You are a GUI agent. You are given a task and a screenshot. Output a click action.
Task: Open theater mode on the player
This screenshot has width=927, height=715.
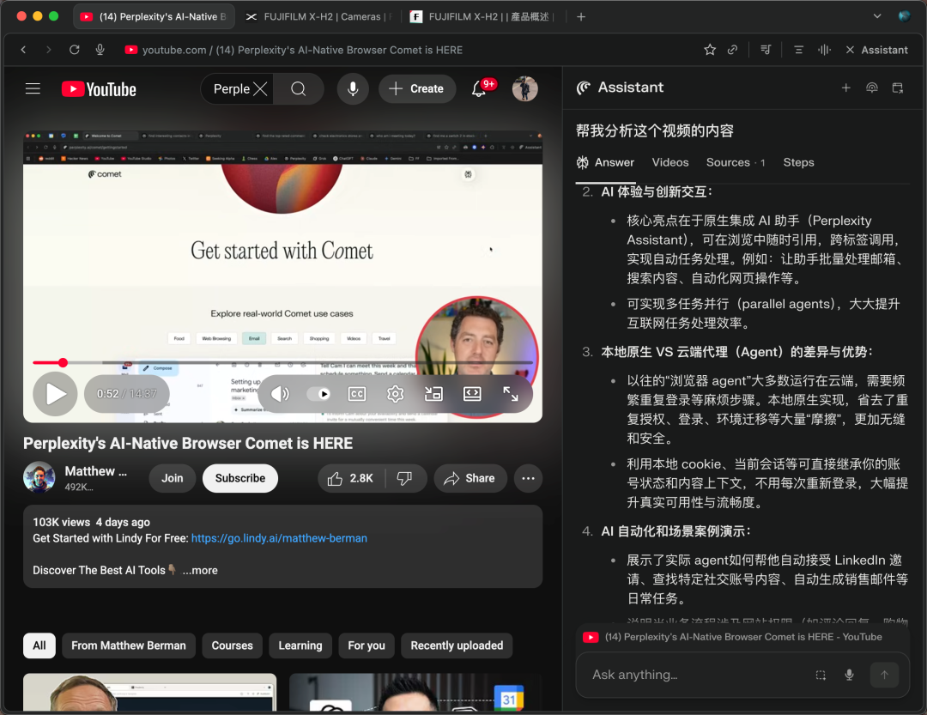pos(472,393)
